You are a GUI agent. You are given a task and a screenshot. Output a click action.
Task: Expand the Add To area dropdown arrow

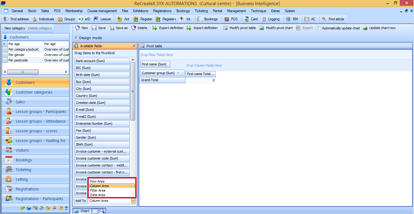tap(133, 201)
